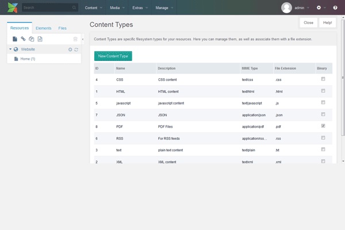Click the scrollbar down arrow
Screen dimensions: 345x230
tap(343, 162)
